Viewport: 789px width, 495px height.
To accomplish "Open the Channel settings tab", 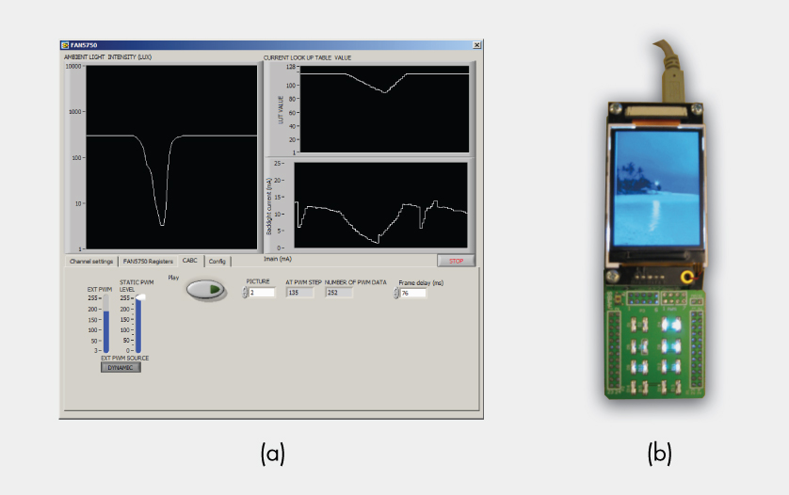I will coord(91,262).
